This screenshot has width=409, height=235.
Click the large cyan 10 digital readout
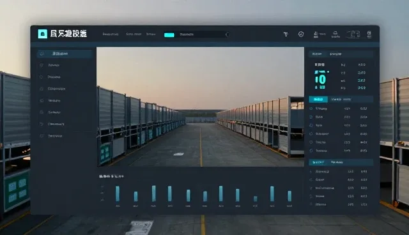[x=321, y=79]
